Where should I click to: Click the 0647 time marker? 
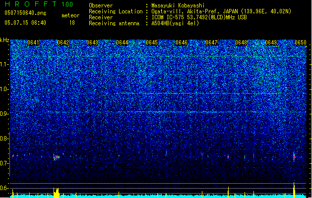(x=211, y=43)
